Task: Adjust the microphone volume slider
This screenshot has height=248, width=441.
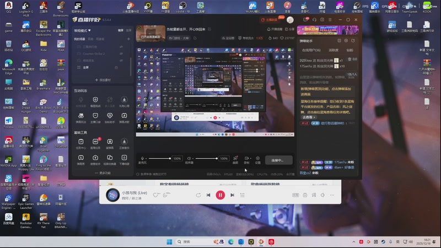Action: [x=160, y=159]
